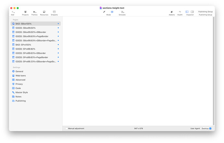The height and width of the screenshot is (143, 224).
Task: Open Privacy settings
Action: pyautogui.click(x=19, y=84)
